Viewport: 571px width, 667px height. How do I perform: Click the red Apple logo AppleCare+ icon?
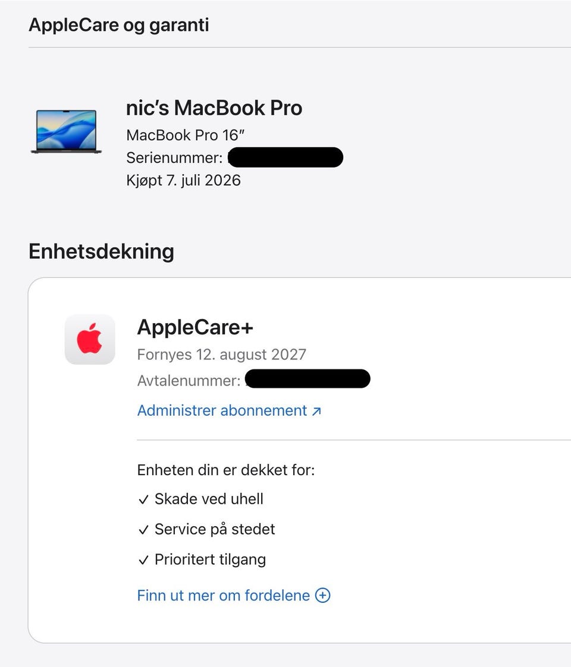click(x=90, y=339)
